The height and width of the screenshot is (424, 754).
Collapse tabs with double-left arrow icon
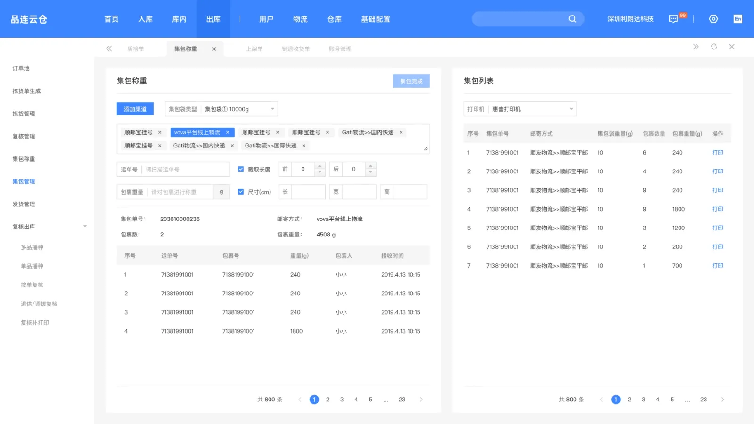point(109,49)
